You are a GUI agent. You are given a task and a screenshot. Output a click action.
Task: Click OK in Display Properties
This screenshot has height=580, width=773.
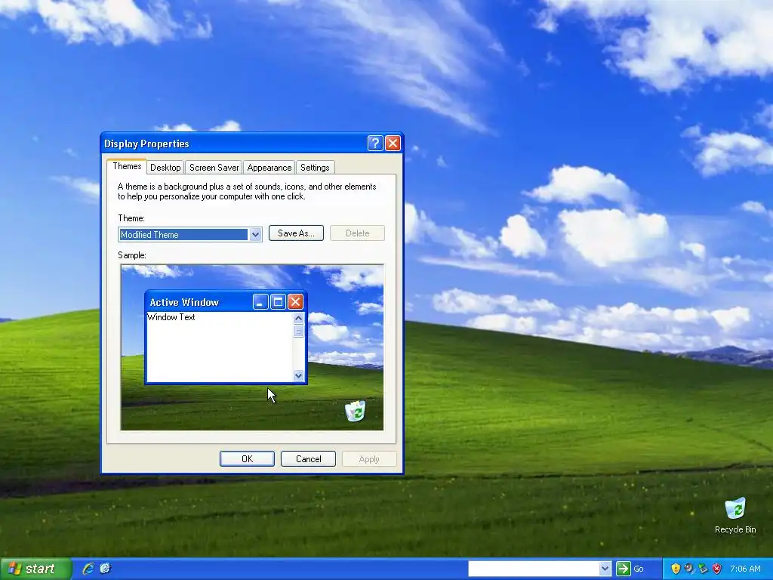point(247,458)
